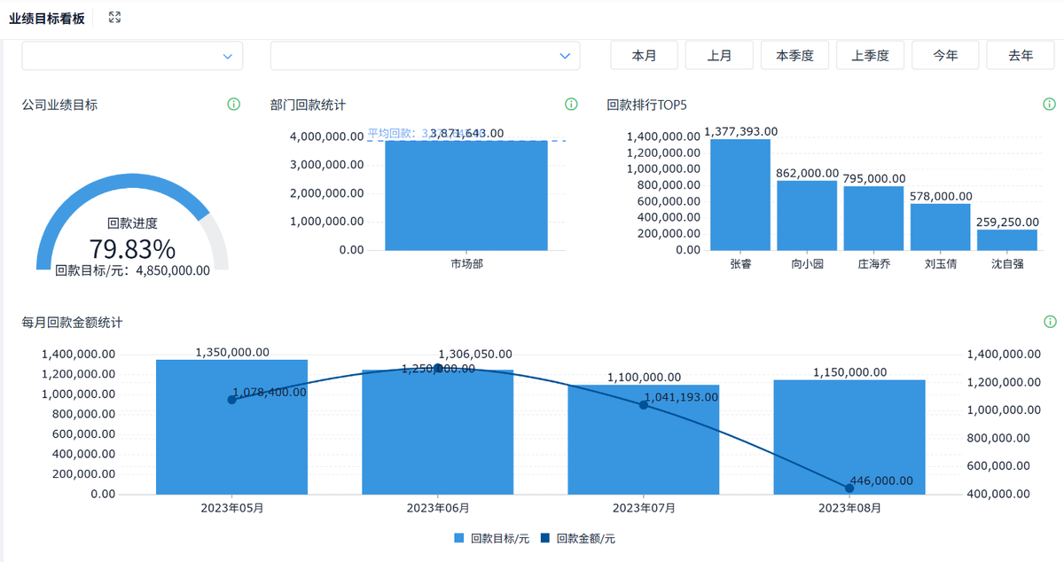1064x562 pixels.
Task: Toggle 回款目标/元 legend series
Action: coord(491,538)
